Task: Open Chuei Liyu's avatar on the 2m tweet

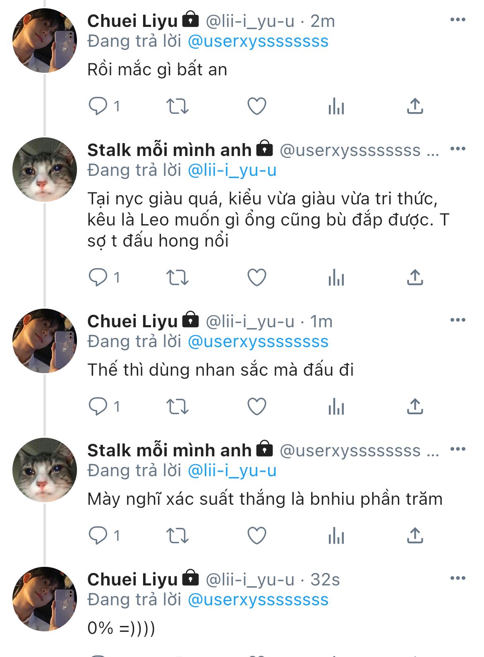Action: click(x=45, y=41)
